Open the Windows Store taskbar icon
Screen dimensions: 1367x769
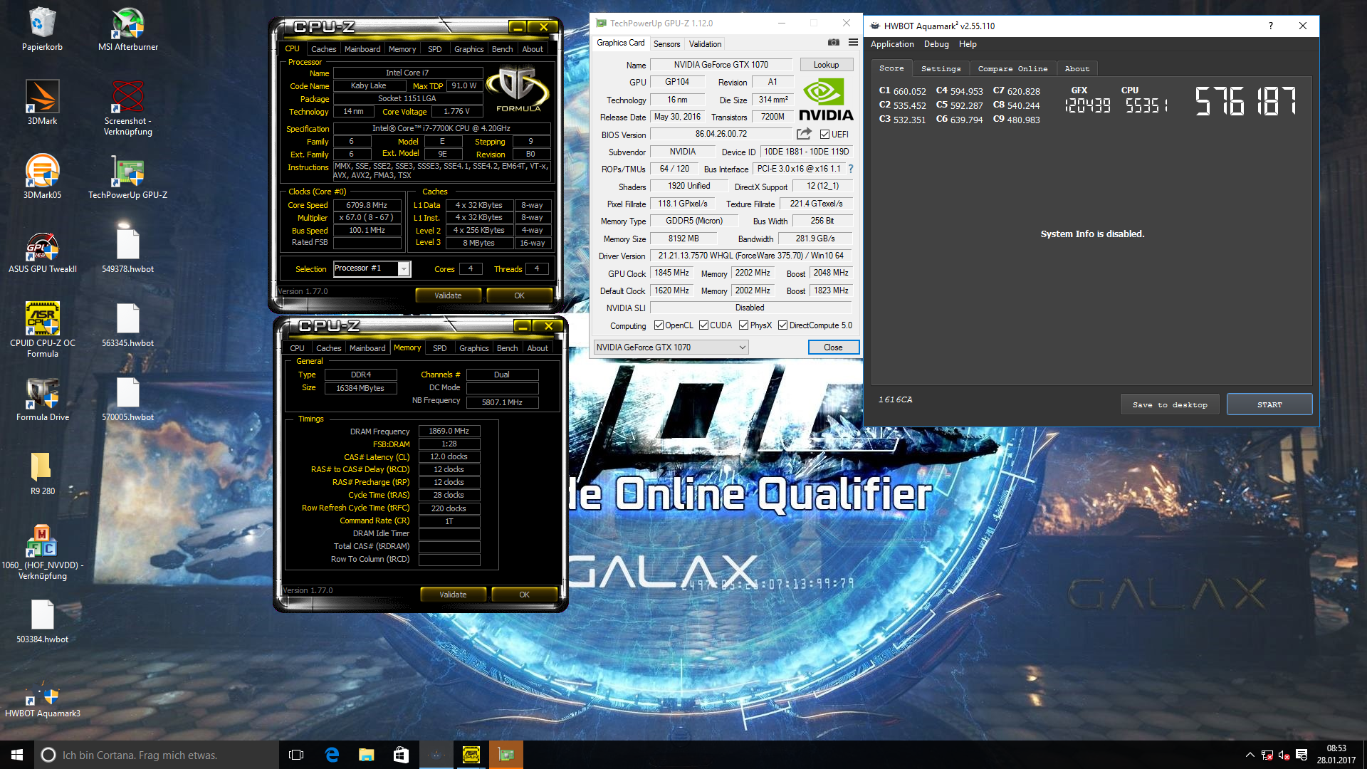[401, 755]
